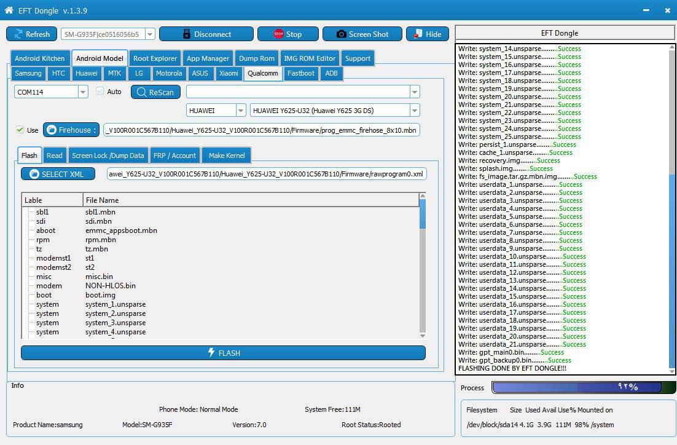Click the Hide button
The image size is (677, 445).
click(427, 34)
